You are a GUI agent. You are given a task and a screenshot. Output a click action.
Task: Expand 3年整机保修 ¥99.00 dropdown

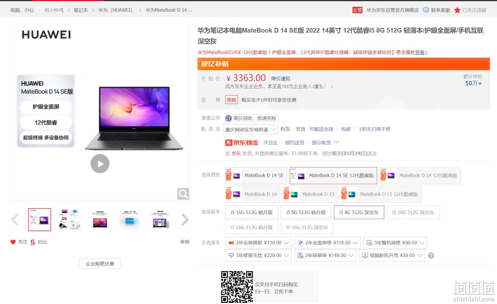click(422, 243)
